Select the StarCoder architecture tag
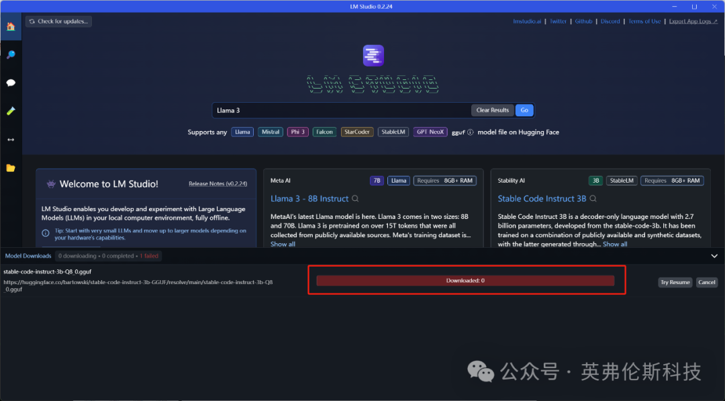The width and height of the screenshot is (725, 401). point(357,132)
